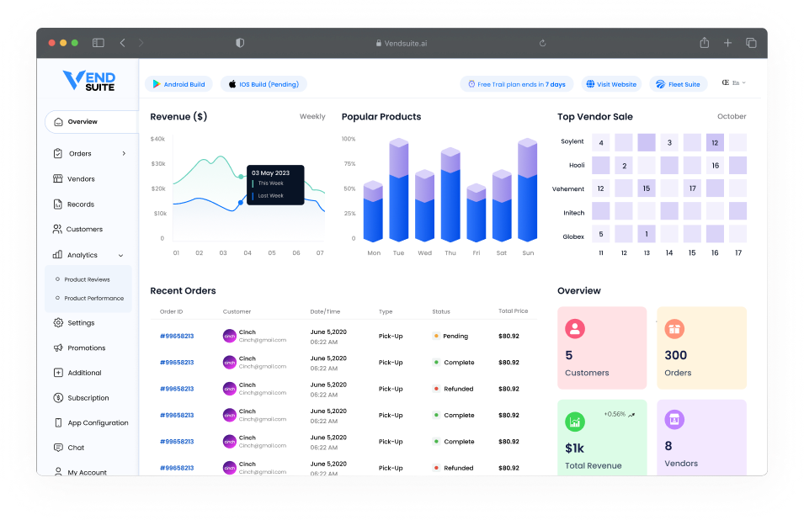Image resolution: width=804 pixels, height=520 pixels.
Task: Click the Chat bubble icon in sidebar
Action: click(x=58, y=448)
